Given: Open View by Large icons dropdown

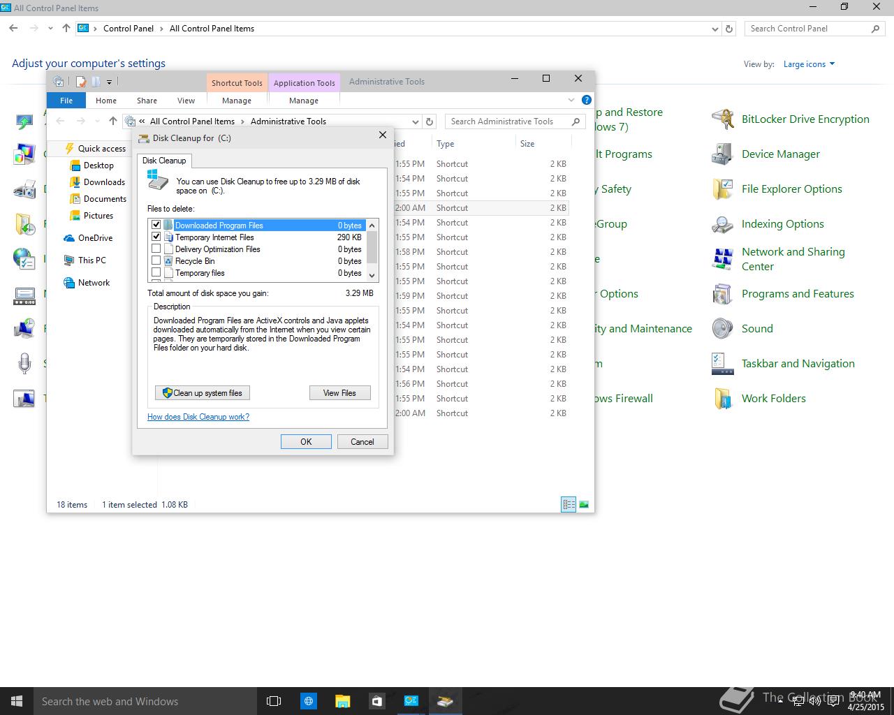Looking at the screenshot, I should click(809, 64).
